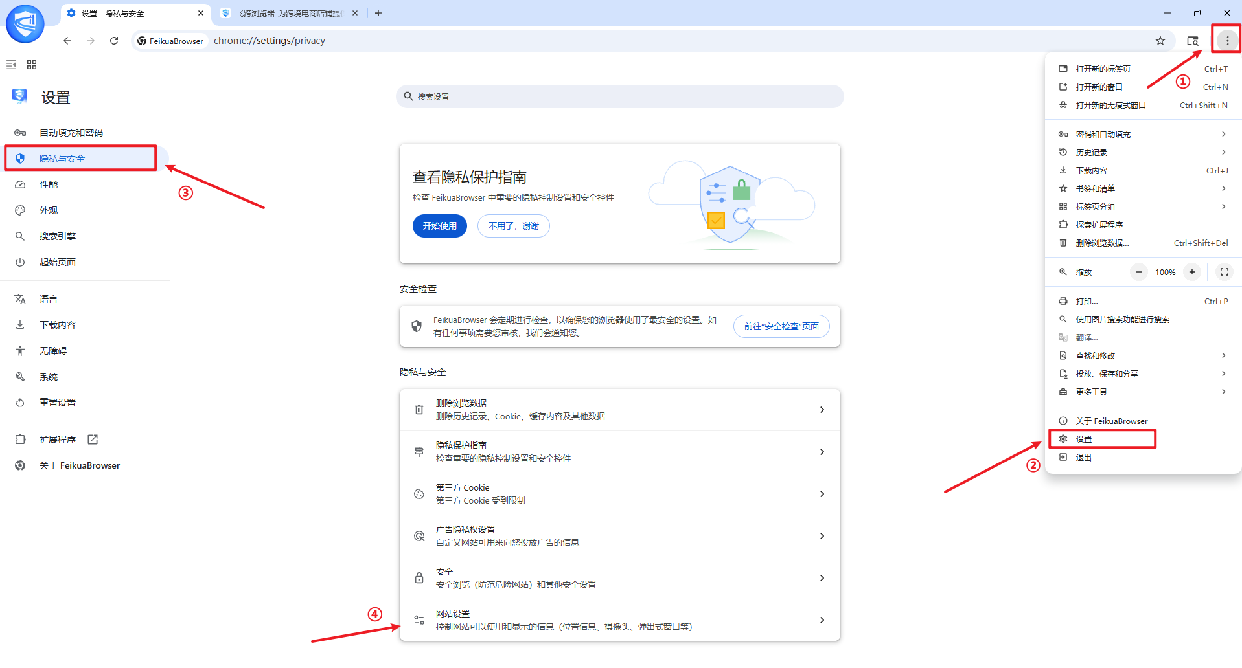
Task: Click the grid view icon below toolbar
Action: pos(32,65)
